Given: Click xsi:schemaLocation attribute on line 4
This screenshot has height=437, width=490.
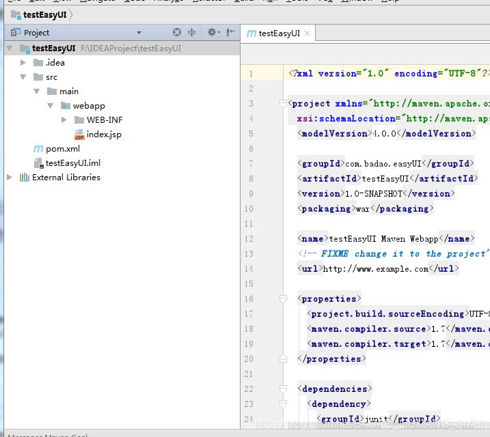Looking at the screenshot, I should tap(393, 119).
